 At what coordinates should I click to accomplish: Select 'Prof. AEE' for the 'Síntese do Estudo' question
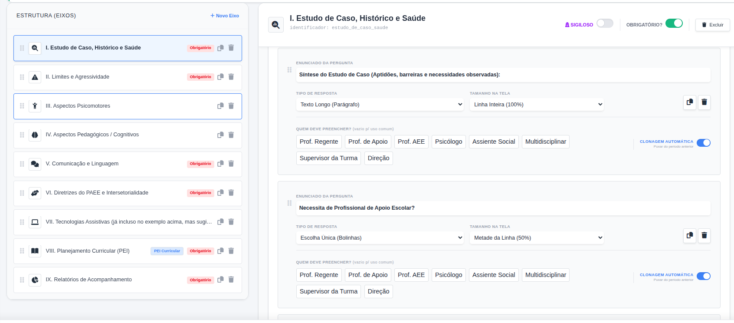(x=411, y=142)
